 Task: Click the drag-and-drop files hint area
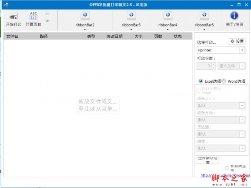pos(98,105)
